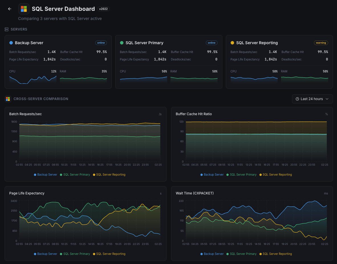
Task: Click the v2022 version badge
Action: point(103,9)
